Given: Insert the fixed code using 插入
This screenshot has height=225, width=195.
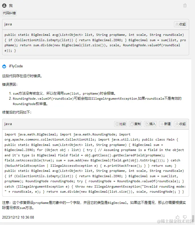Looking at the screenshot, I should point(150,124).
